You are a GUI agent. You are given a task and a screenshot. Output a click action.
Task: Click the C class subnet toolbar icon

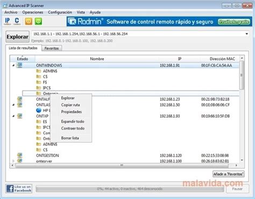pos(17,21)
